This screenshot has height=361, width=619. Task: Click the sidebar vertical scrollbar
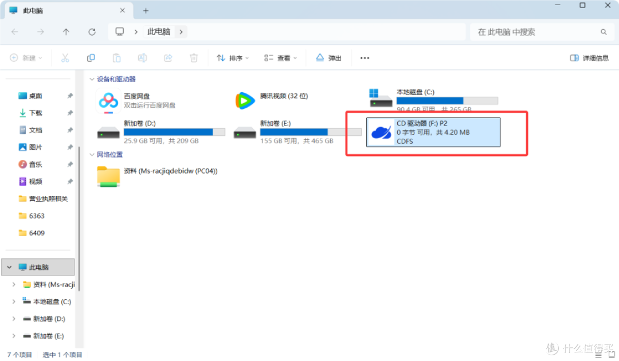click(x=79, y=219)
